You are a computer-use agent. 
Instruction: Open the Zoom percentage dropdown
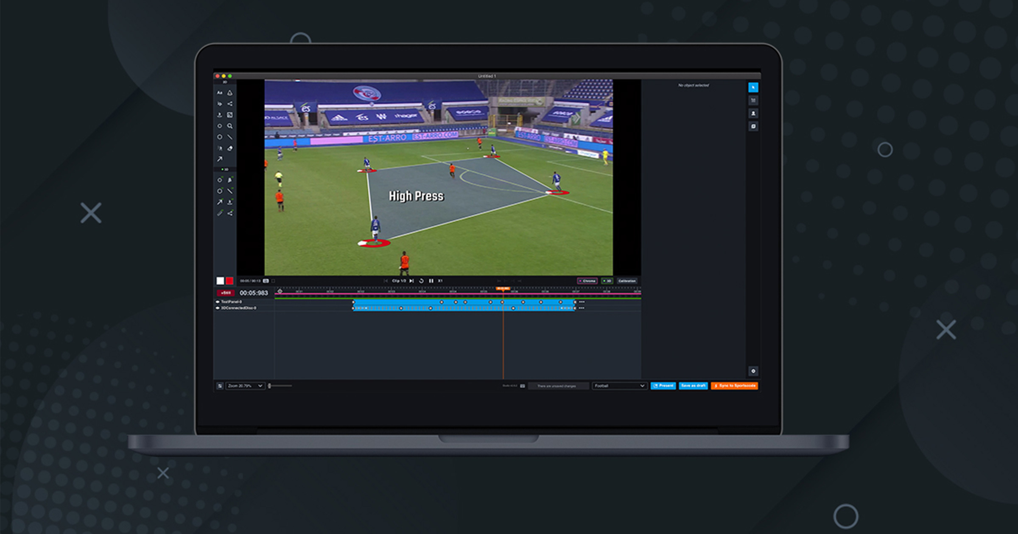click(x=246, y=386)
